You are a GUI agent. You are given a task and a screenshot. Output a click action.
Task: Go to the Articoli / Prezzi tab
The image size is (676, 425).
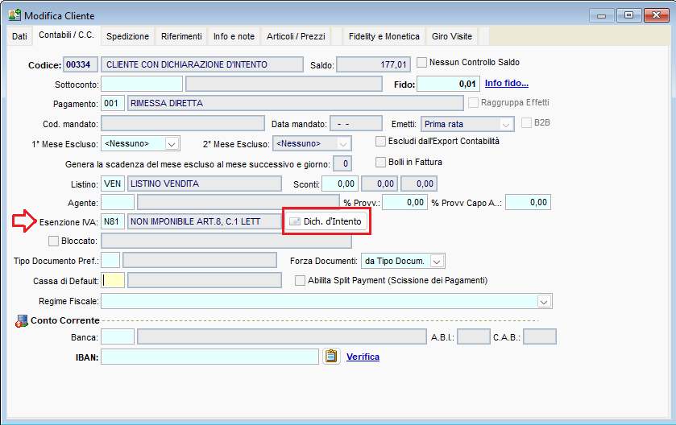(x=297, y=37)
